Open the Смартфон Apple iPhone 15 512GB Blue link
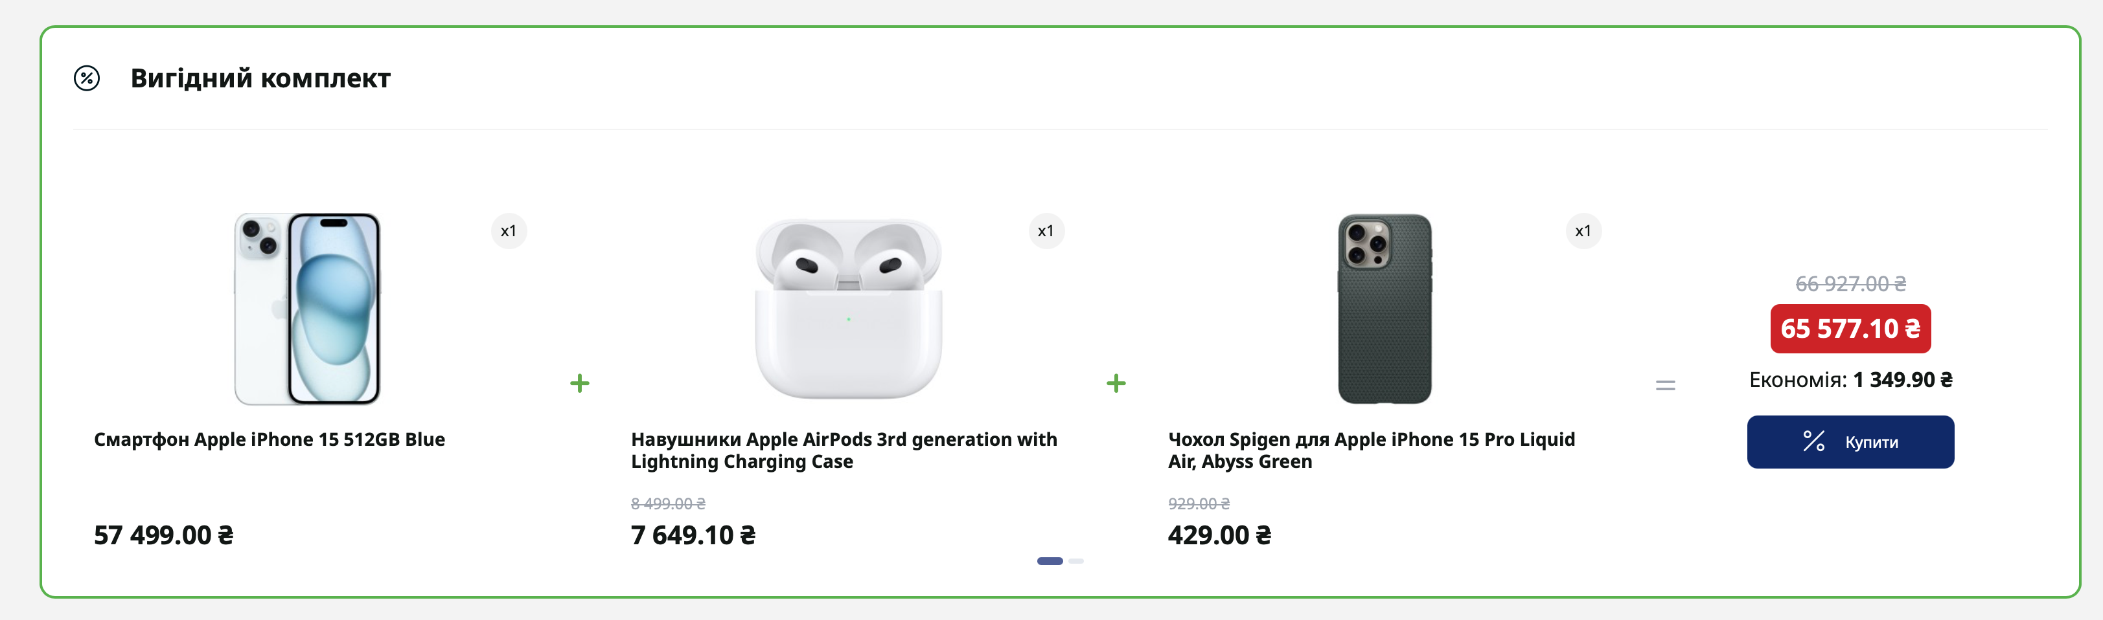The height and width of the screenshot is (620, 2103). click(x=270, y=439)
